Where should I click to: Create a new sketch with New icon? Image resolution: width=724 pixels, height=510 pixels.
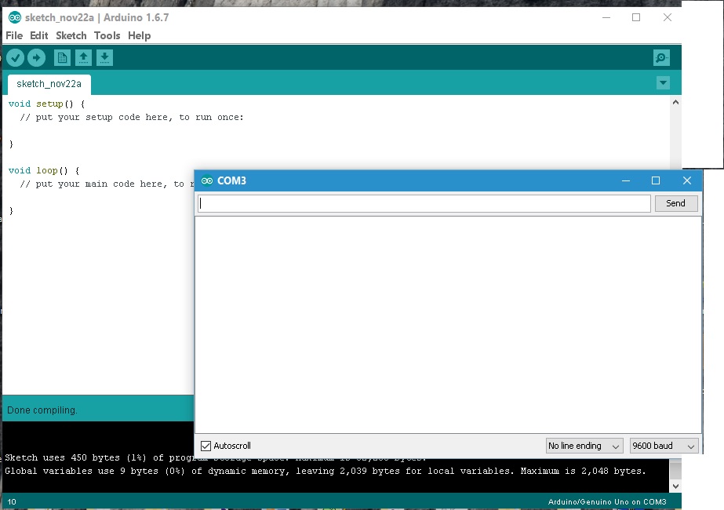62,57
